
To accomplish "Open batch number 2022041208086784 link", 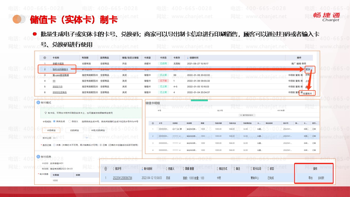I will coord(122,178).
